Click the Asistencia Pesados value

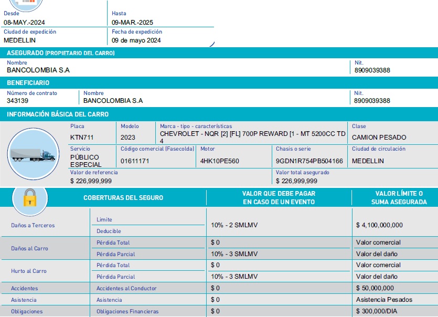pos(384,300)
